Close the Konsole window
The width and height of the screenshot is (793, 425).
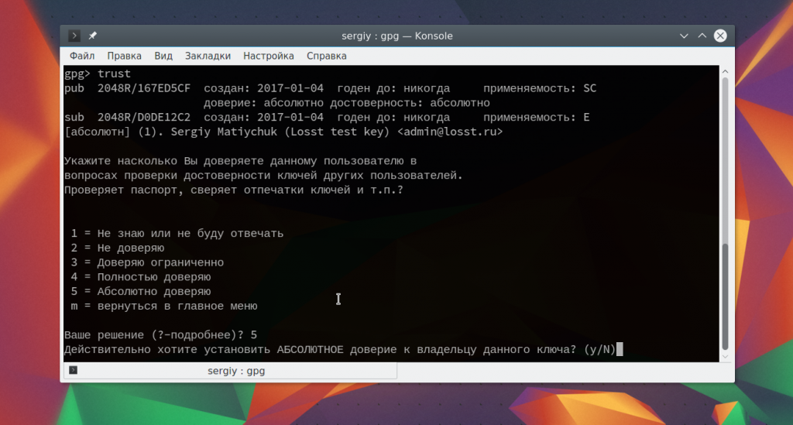point(720,36)
